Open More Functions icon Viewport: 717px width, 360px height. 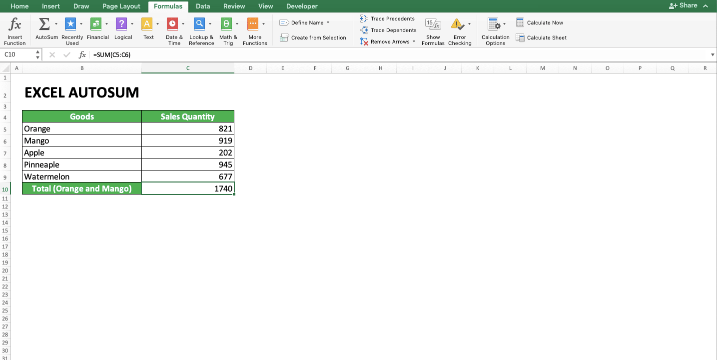(253, 24)
